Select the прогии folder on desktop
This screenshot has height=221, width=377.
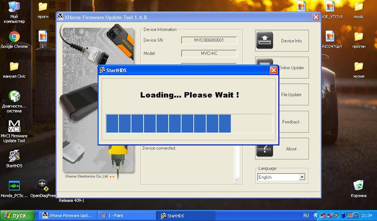tap(359, 40)
